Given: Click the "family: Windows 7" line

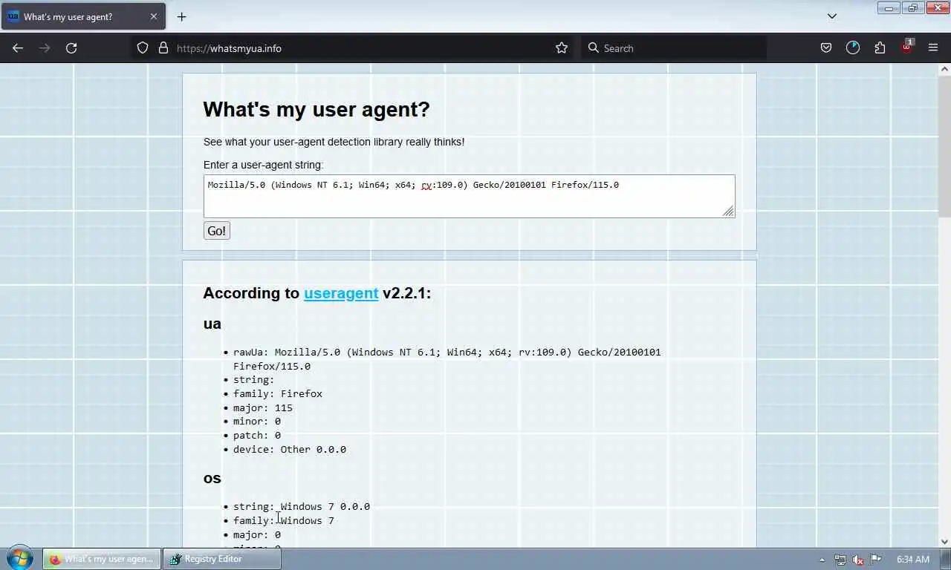Looking at the screenshot, I should click(x=284, y=521).
